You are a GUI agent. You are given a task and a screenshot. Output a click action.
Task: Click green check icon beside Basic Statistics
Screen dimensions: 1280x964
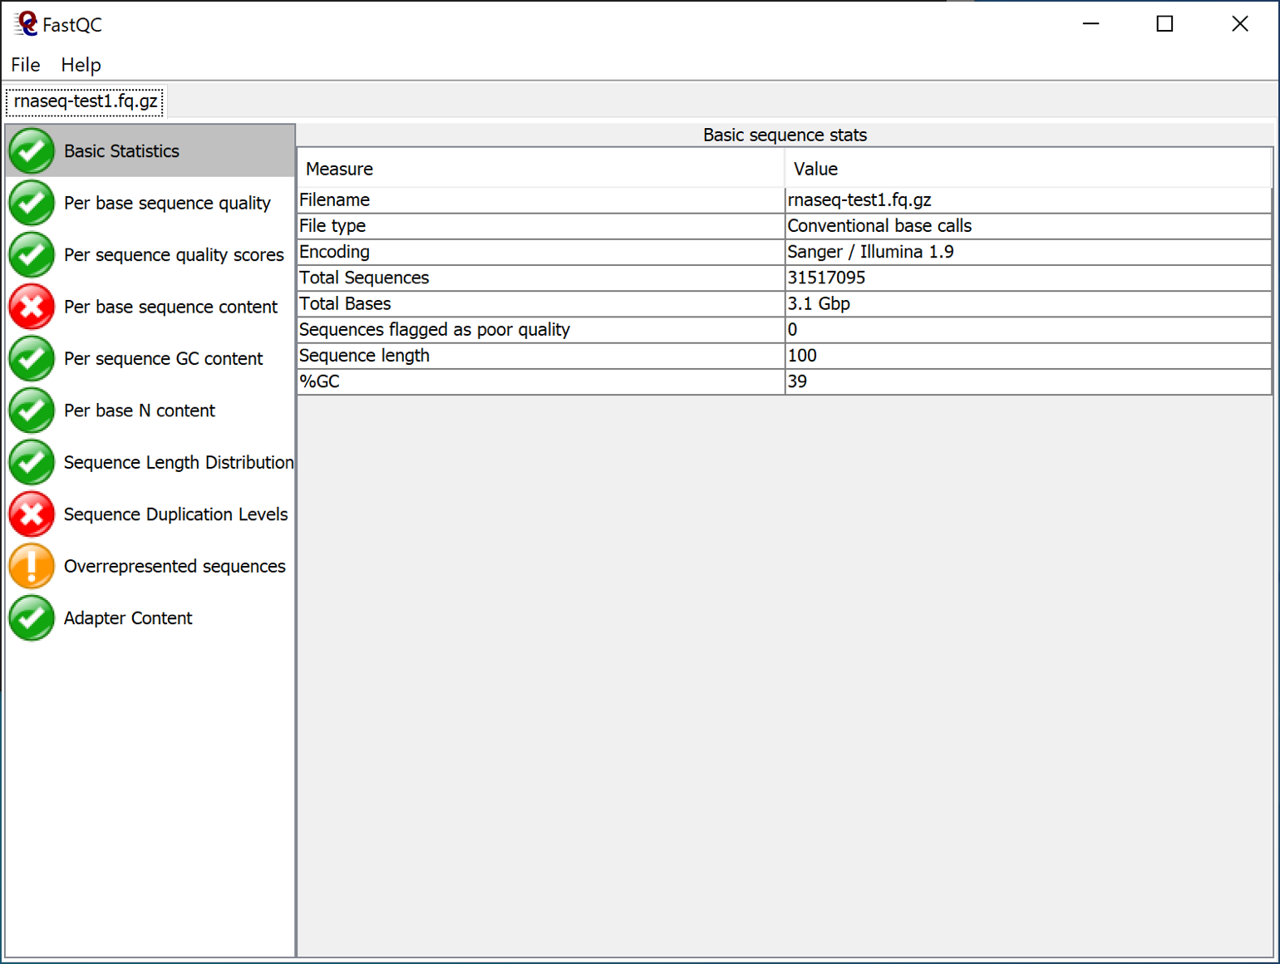(x=32, y=151)
